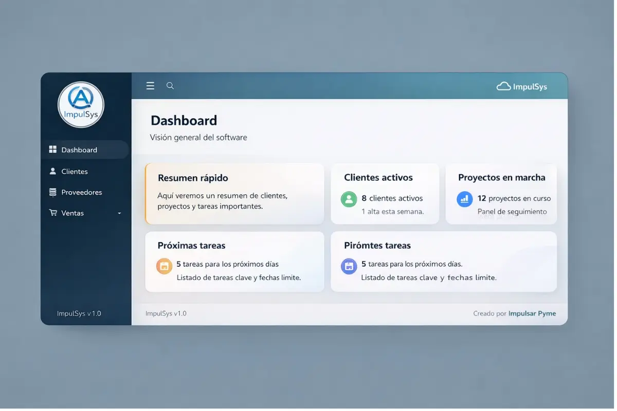Open the Proveedores section

81,191
